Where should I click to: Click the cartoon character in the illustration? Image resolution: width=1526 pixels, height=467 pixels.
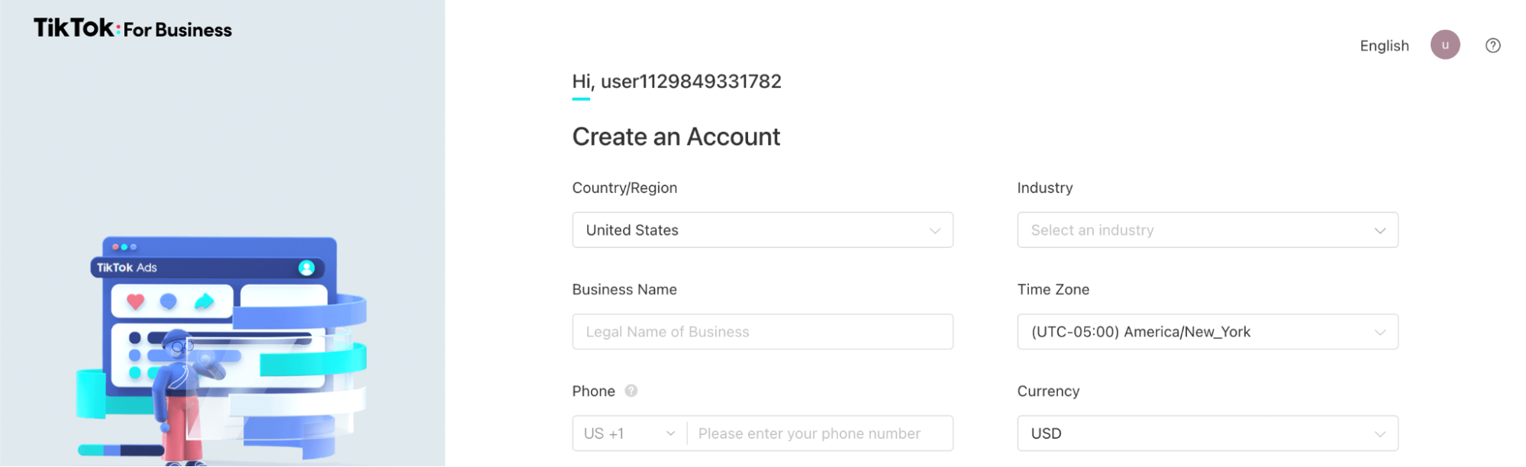pos(180,397)
